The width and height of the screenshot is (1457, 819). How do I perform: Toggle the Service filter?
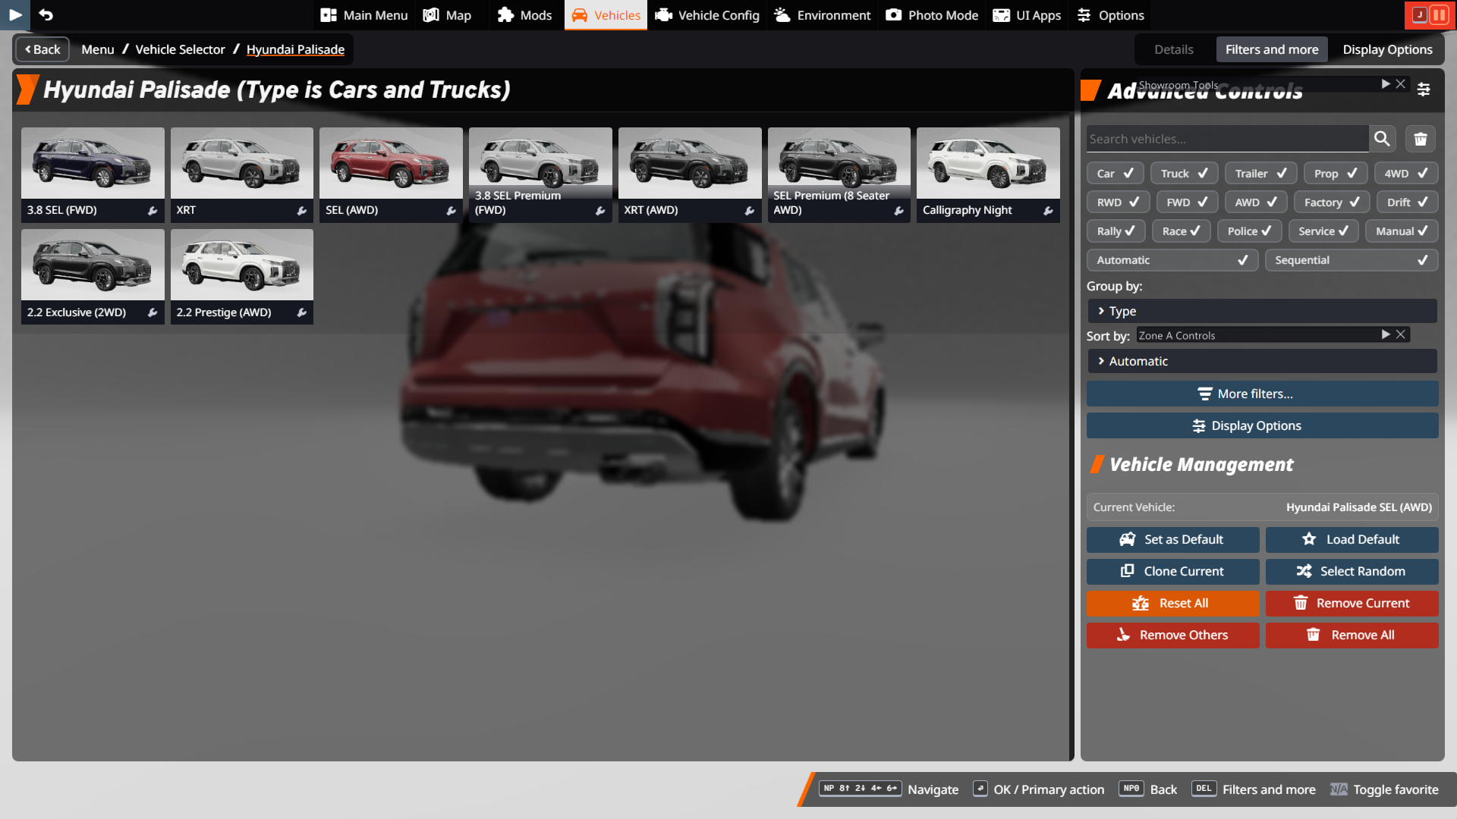tap(1323, 231)
